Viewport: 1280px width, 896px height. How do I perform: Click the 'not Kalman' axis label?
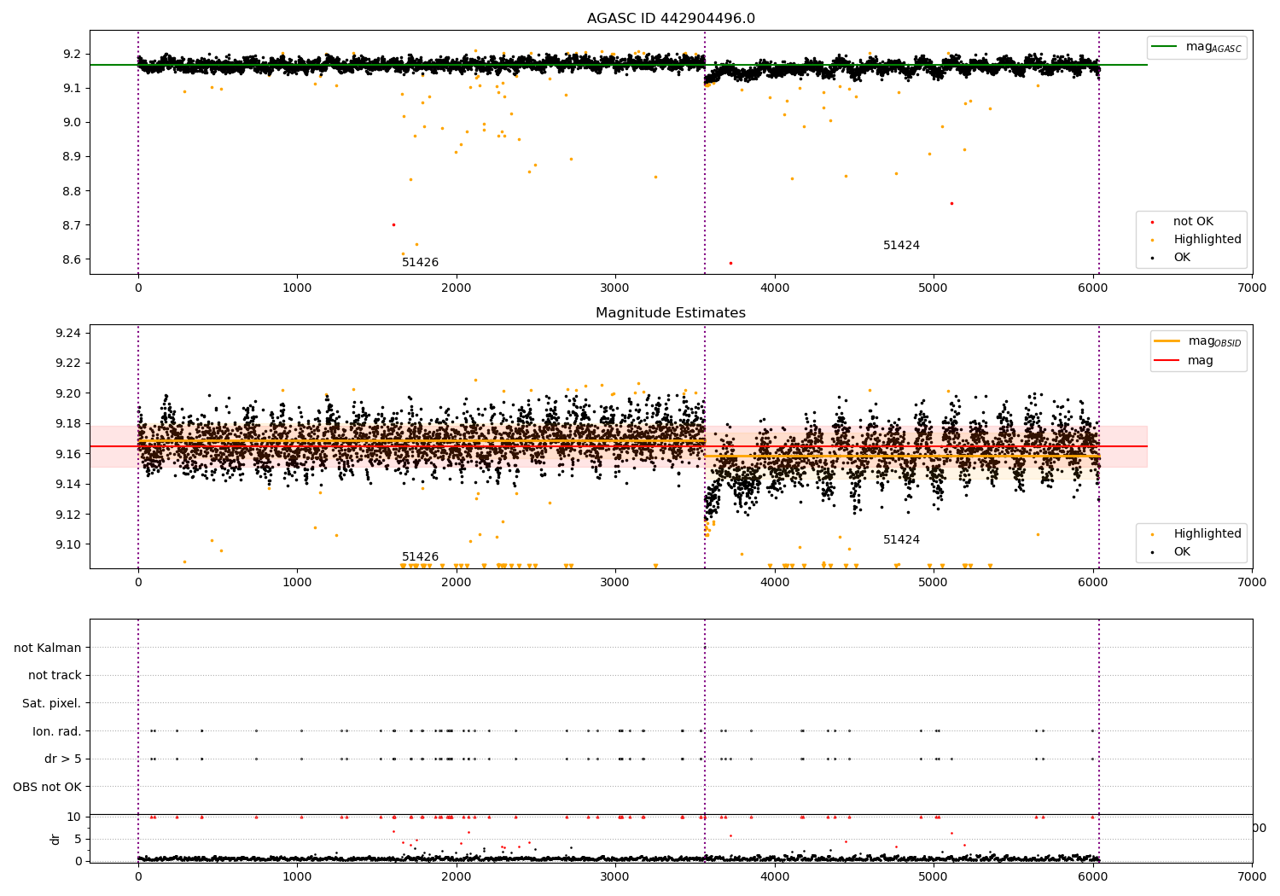tap(48, 648)
